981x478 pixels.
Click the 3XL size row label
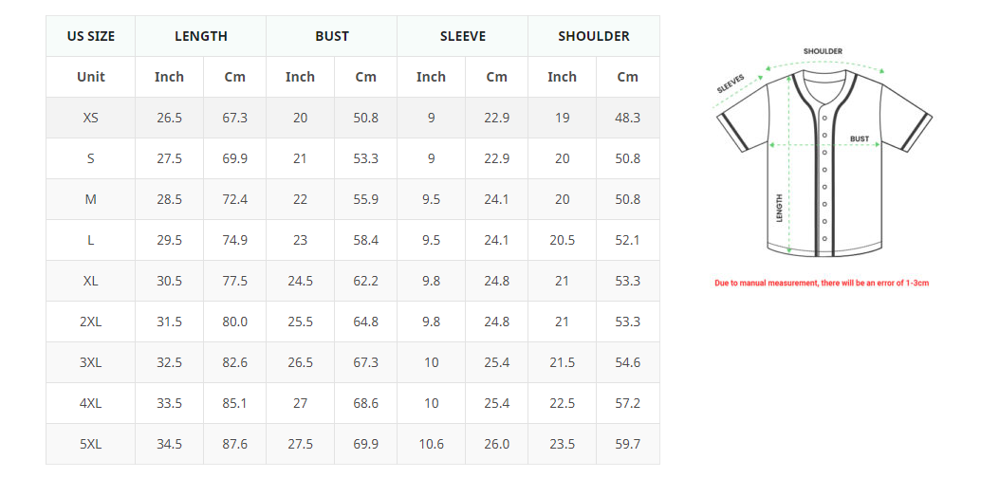91,362
